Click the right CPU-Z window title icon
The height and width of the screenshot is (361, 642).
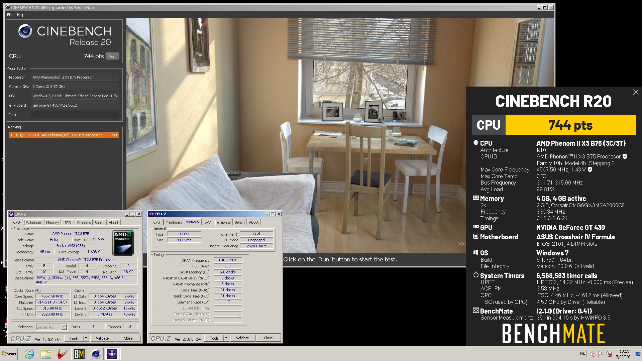[x=151, y=214]
